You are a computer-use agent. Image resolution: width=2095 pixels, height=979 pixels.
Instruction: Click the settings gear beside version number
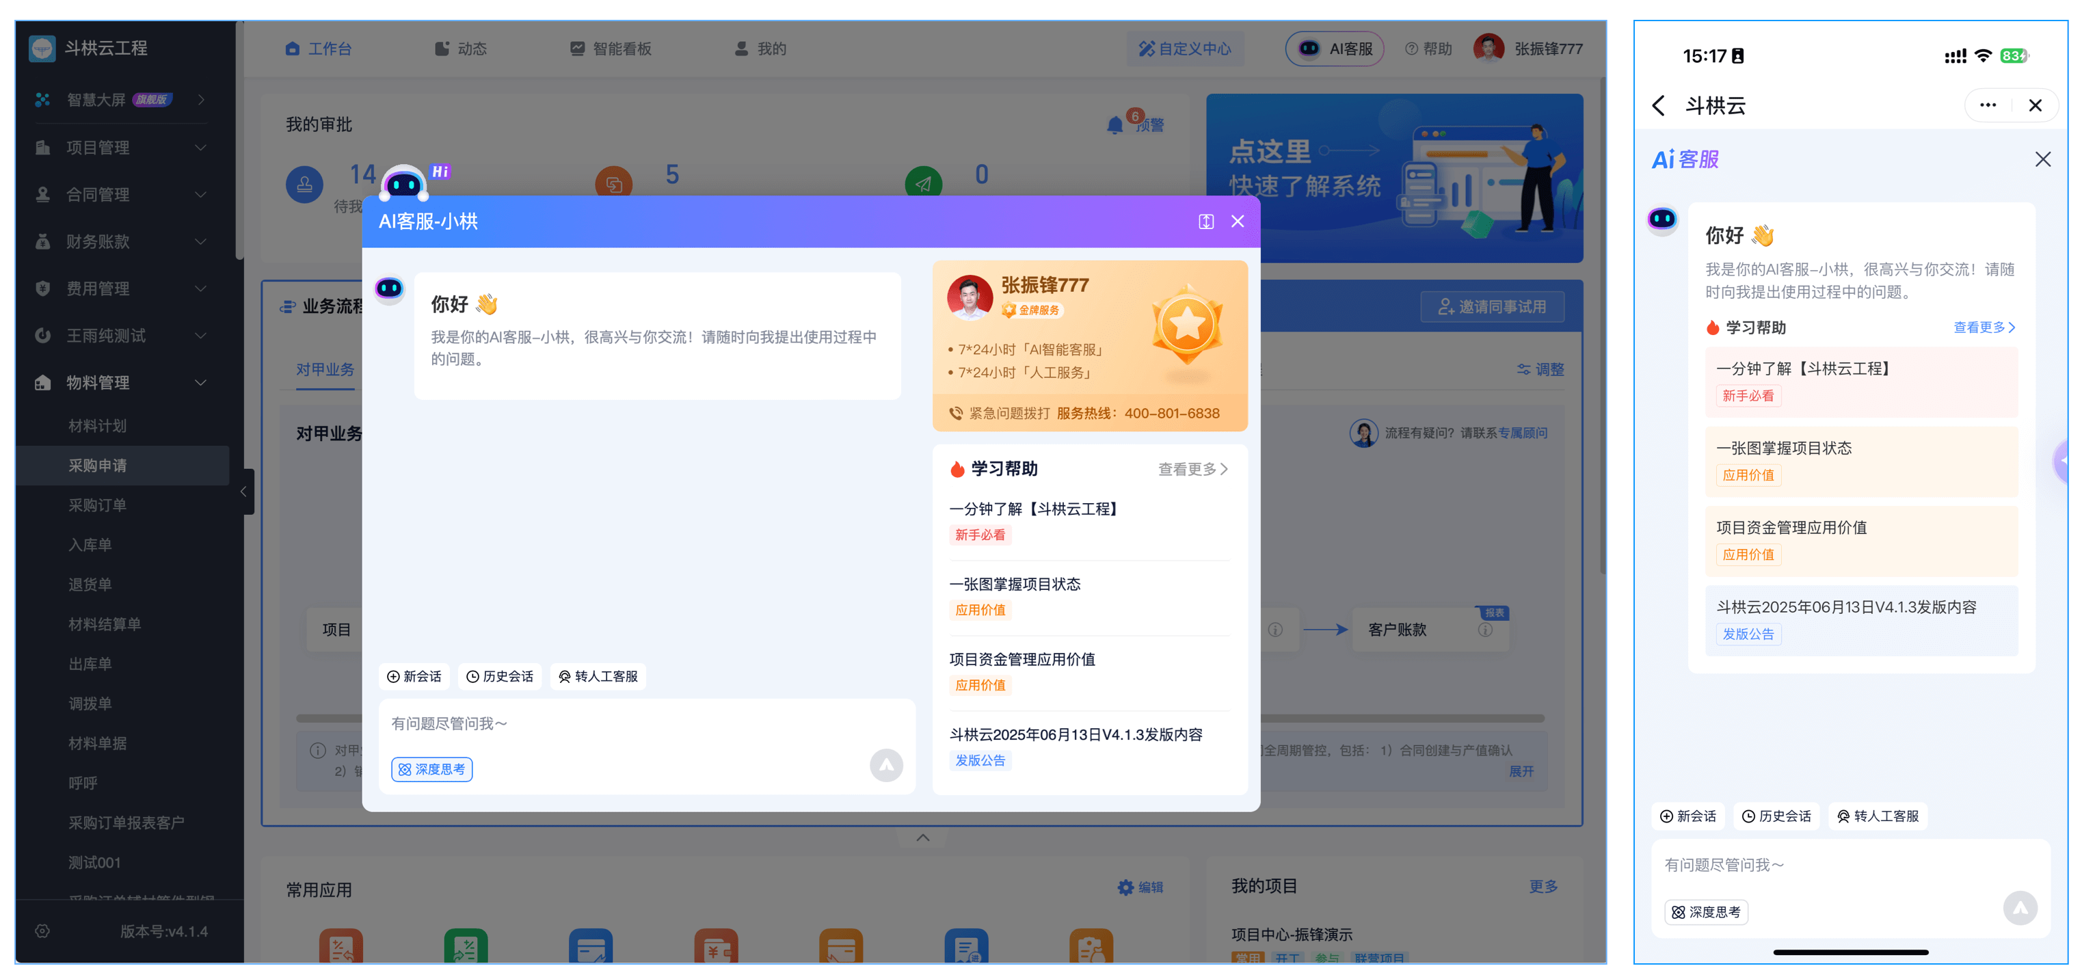point(43,932)
